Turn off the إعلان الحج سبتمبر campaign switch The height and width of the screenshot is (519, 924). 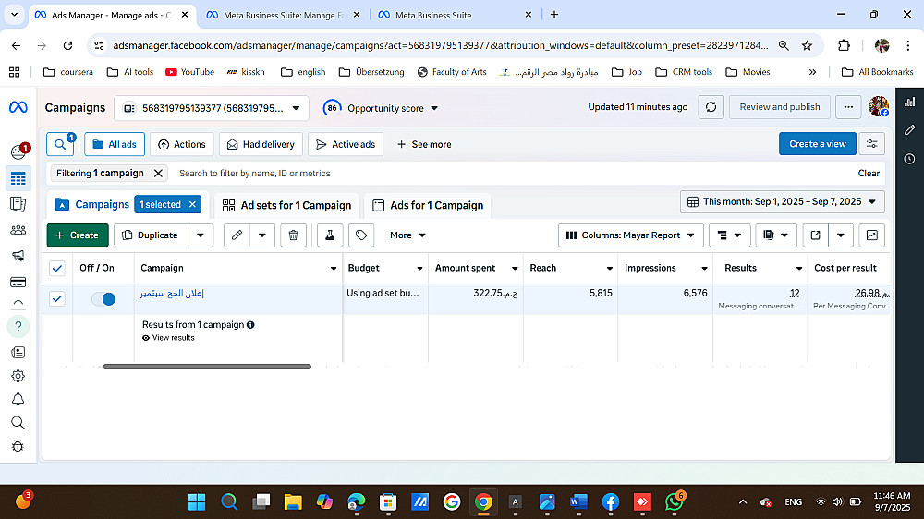(x=103, y=298)
